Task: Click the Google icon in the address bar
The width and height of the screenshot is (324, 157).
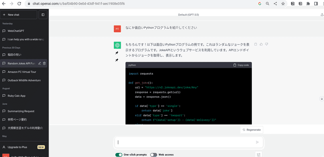Action: tap(260, 4)
